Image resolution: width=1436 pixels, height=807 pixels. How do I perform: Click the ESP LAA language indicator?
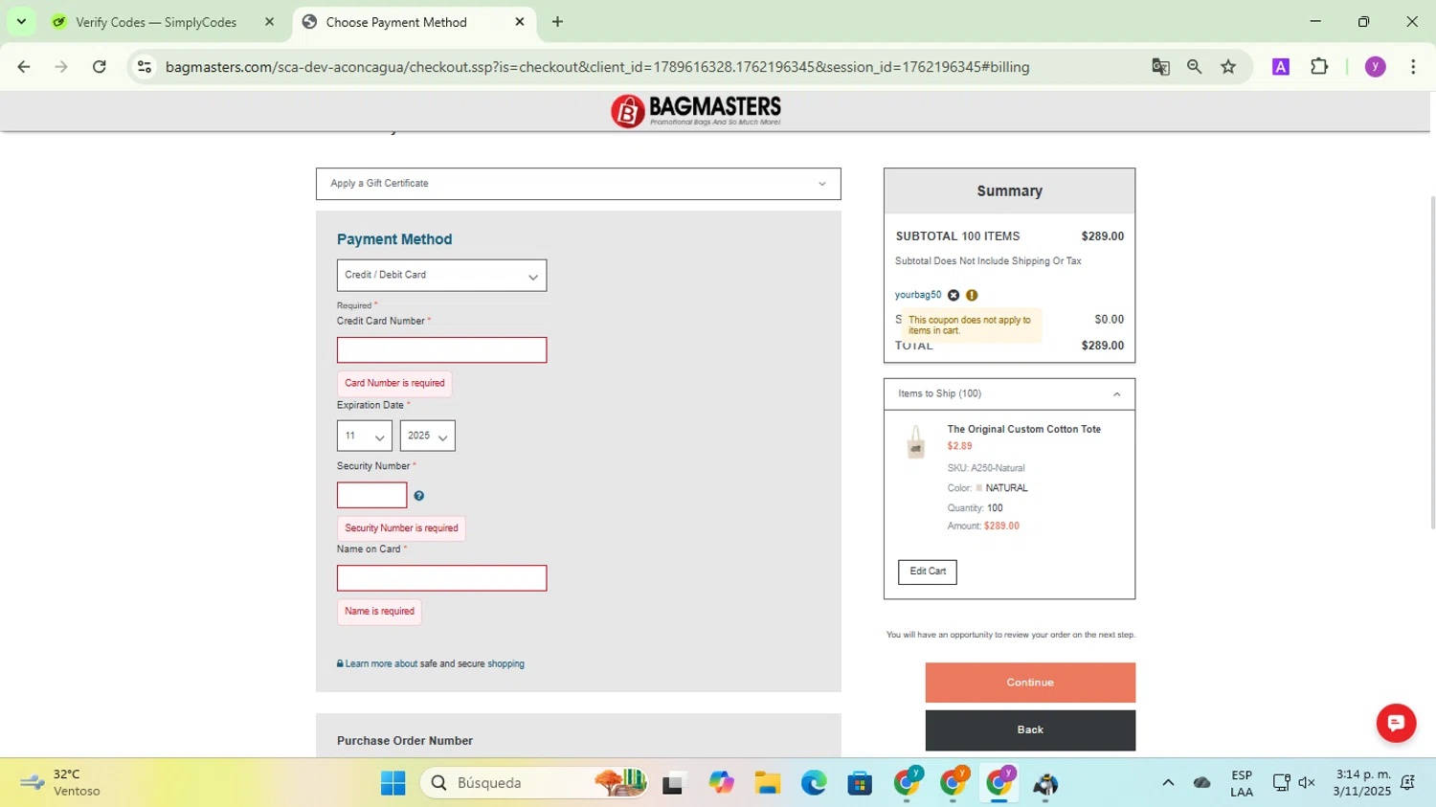[1242, 783]
